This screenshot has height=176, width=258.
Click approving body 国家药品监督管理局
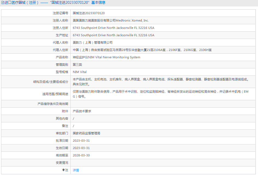86,133
